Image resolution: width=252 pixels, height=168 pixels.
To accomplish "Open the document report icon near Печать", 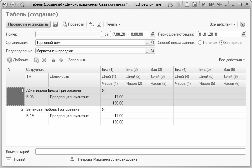I will point(99,24).
